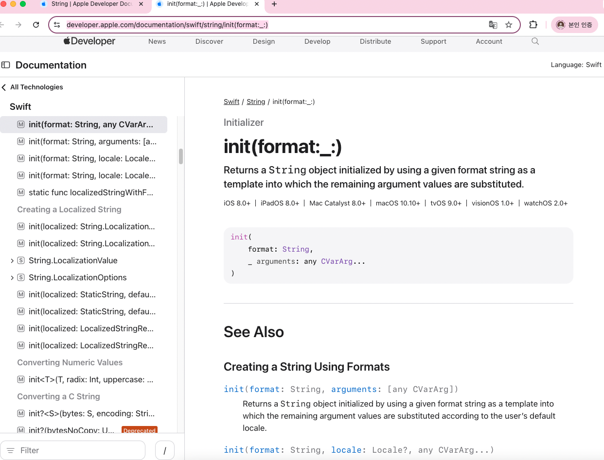Viewport: 604px width, 460px height.
Task: Click the Apple Developer logo
Action: point(89,41)
